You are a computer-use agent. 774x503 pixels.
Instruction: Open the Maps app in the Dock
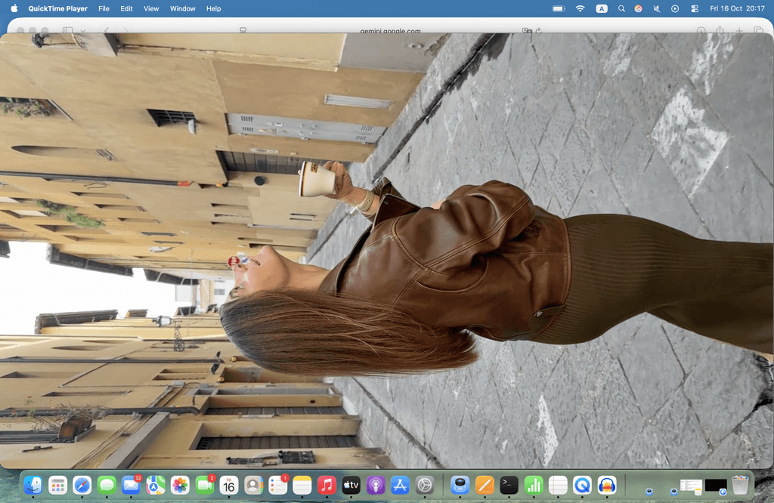coord(156,486)
